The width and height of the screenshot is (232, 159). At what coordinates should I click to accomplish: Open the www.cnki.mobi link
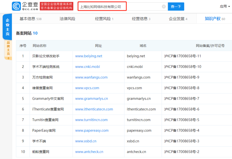(x=87, y=67)
